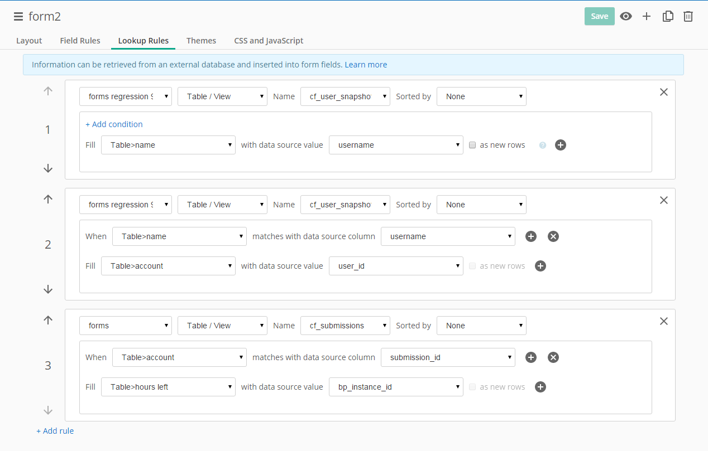Move rule 2 up with the arrow

tap(48, 199)
